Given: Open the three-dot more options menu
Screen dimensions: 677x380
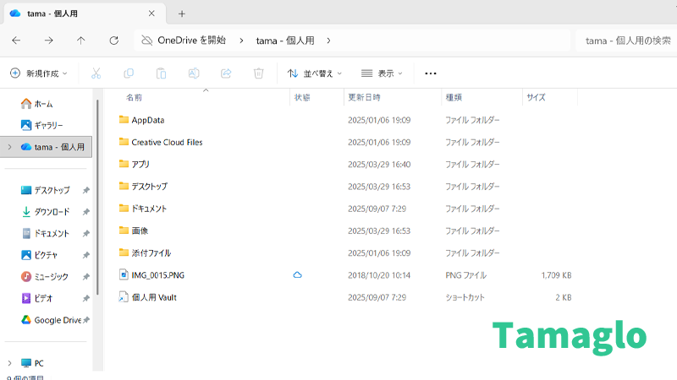Looking at the screenshot, I should click(431, 73).
